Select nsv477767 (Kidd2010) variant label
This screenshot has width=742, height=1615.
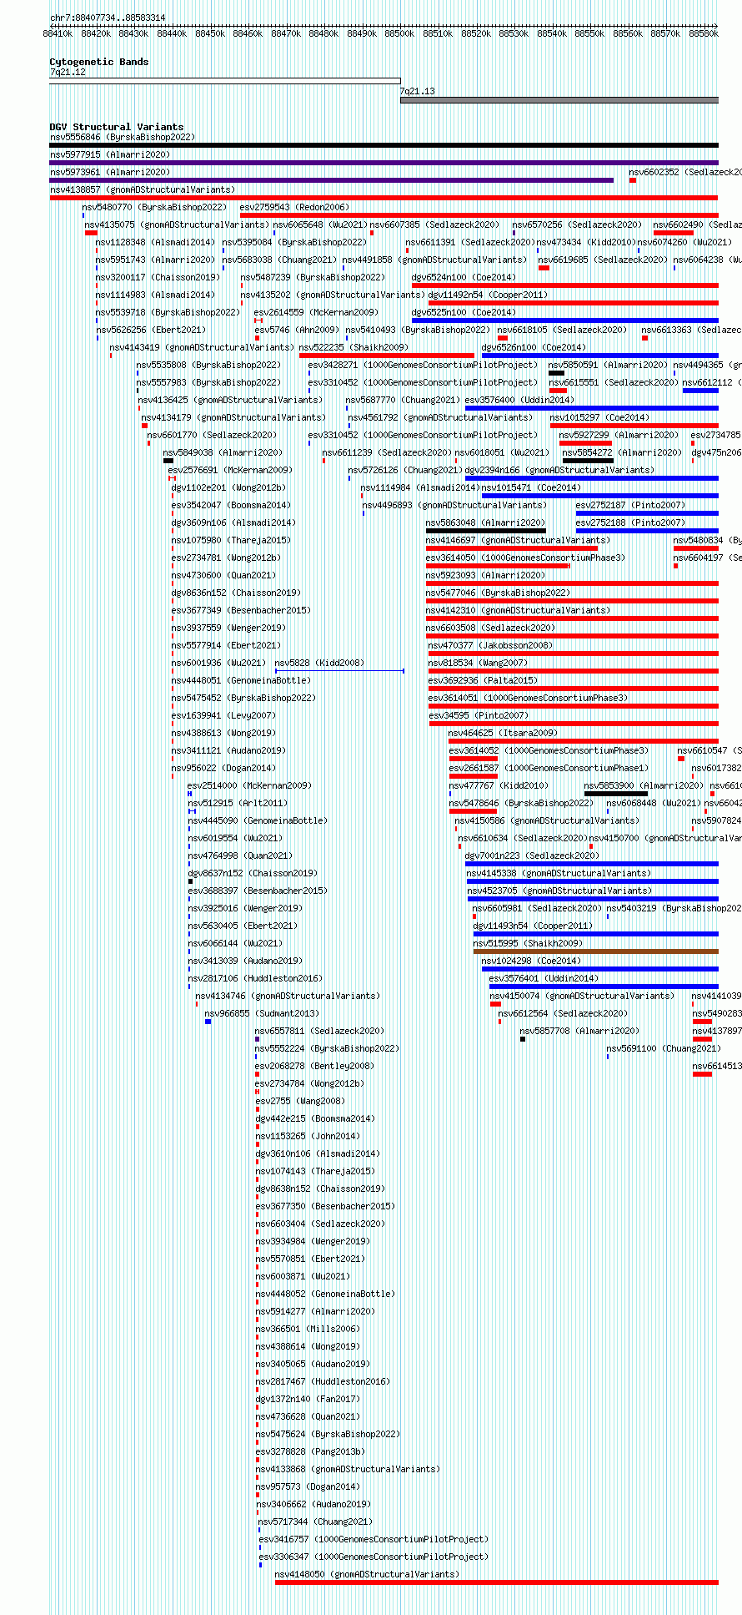tap(499, 785)
